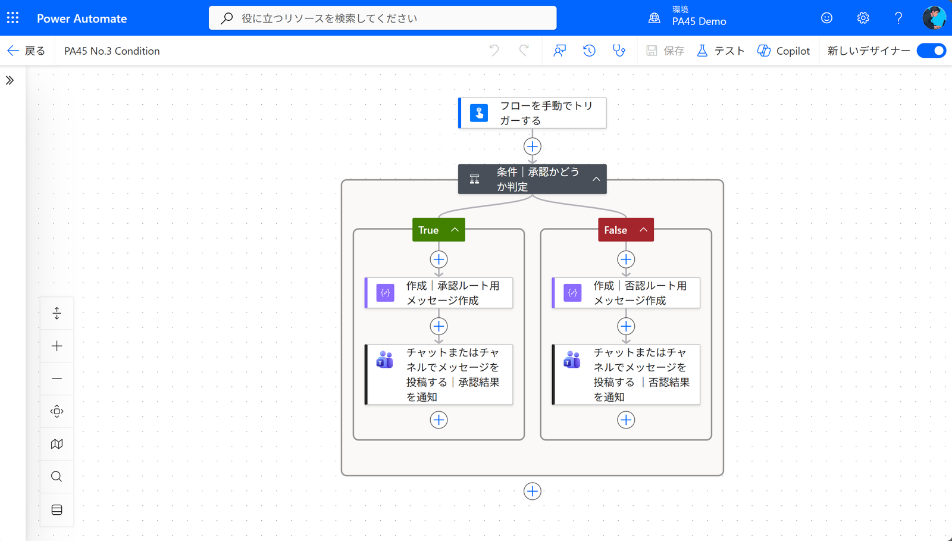Insert step below the condition block
This screenshot has height=541, width=952.
(533, 491)
